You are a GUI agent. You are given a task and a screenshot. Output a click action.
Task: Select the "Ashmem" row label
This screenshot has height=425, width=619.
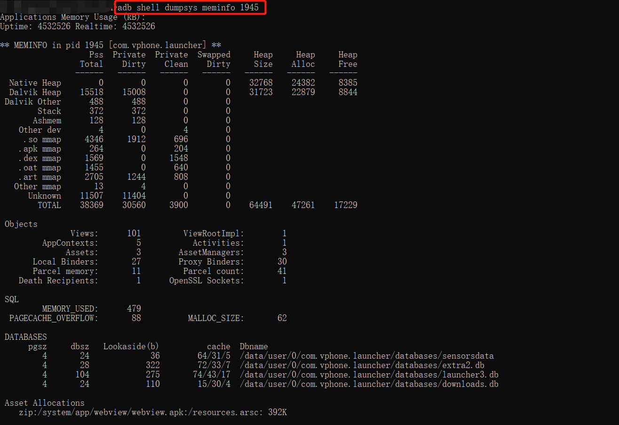click(x=47, y=120)
